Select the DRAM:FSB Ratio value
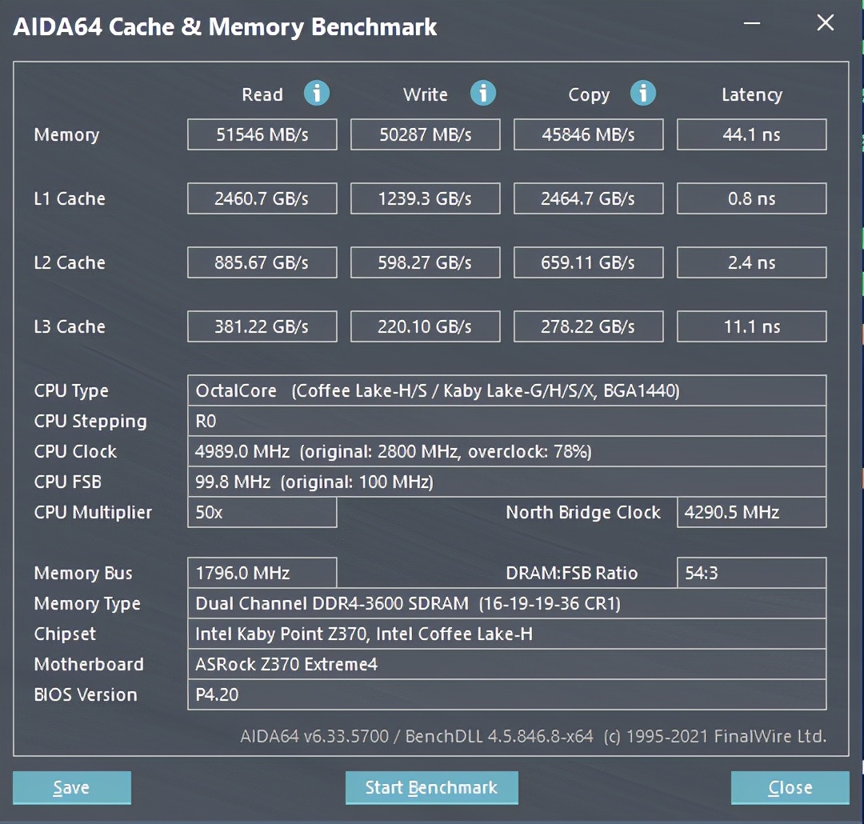The height and width of the screenshot is (824, 864). click(x=751, y=573)
